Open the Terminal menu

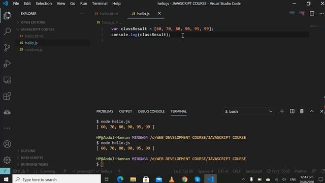100,4
